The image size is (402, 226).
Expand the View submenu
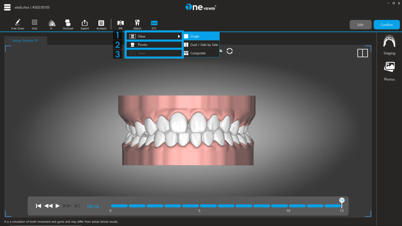click(x=154, y=36)
